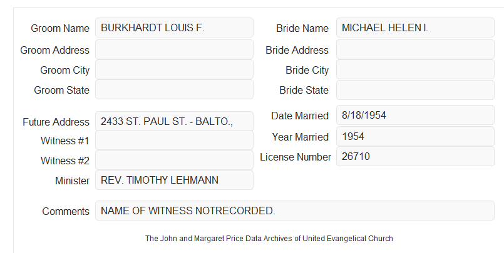The width and height of the screenshot is (504, 253).
Task: Focus the Bride City field
Action: click(415, 69)
